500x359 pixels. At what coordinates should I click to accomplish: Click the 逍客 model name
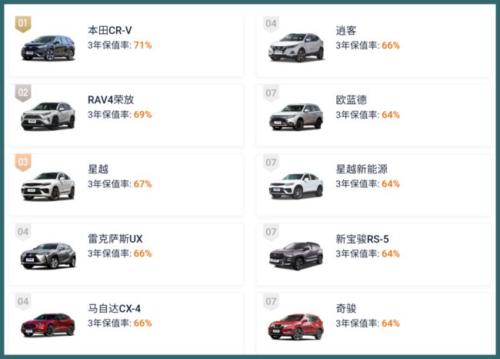click(x=346, y=30)
